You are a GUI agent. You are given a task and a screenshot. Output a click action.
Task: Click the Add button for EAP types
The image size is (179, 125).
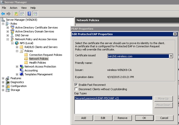pos(83,118)
